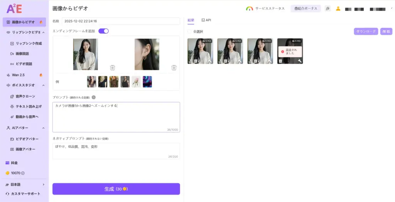Collapse the AIアバター sidebar section
This screenshot has width=395, height=202.
click(x=43, y=128)
